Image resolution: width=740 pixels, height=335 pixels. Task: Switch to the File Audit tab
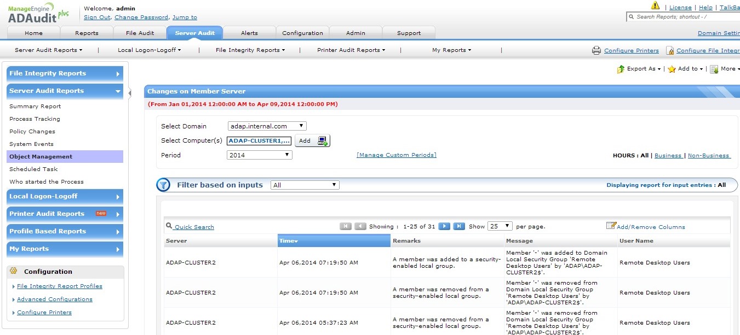(x=140, y=33)
